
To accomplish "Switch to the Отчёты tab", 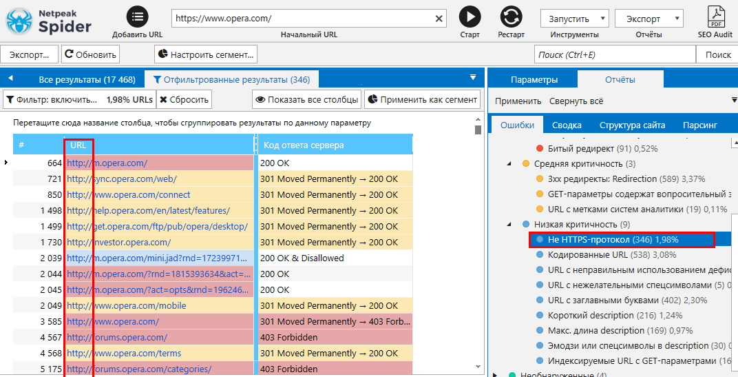I will point(620,80).
